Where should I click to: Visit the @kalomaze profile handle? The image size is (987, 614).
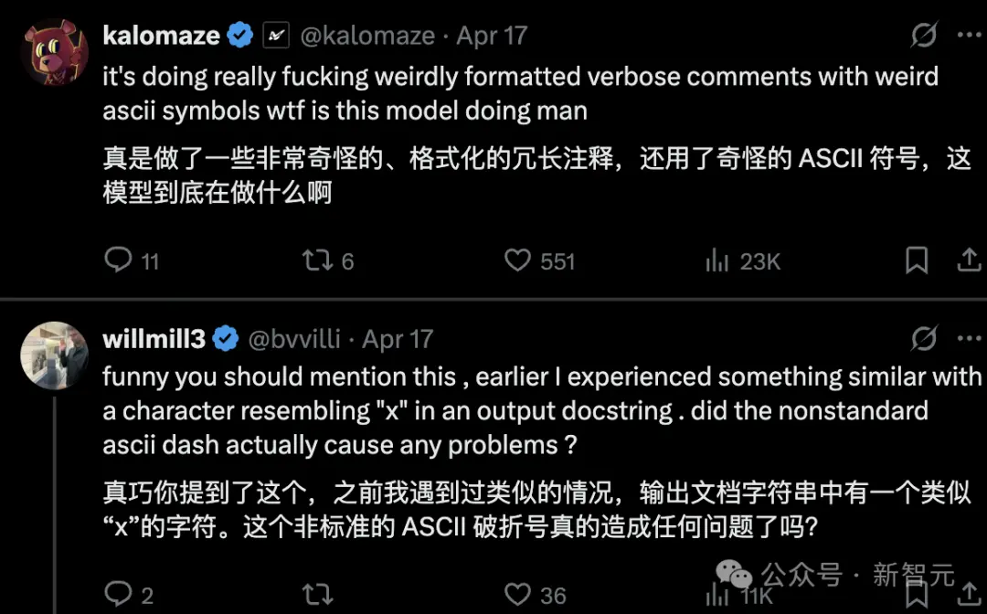(366, 35)
